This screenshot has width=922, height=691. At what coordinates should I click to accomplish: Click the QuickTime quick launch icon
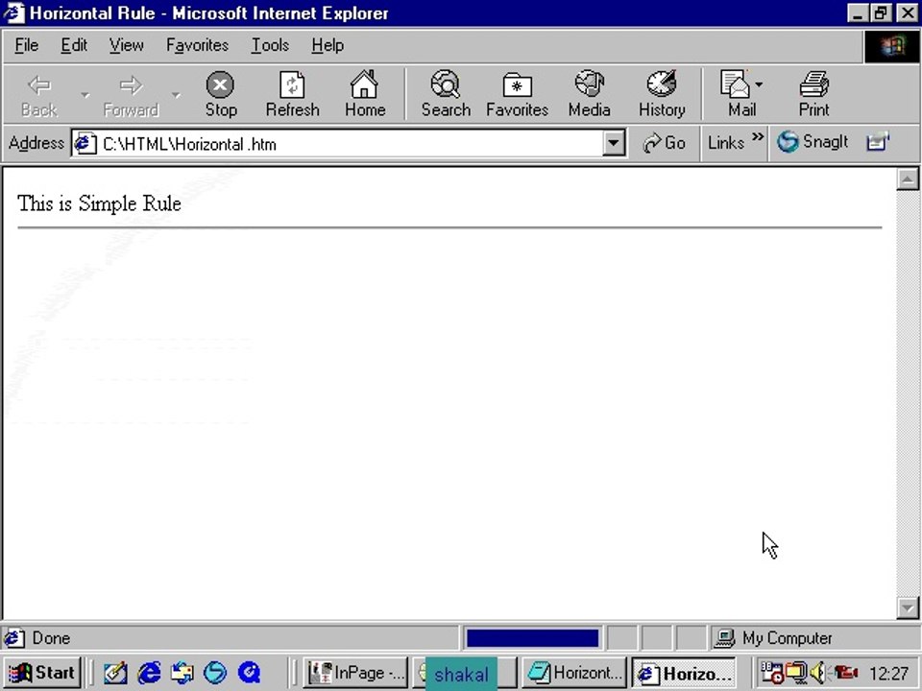(x=250, y=672)
